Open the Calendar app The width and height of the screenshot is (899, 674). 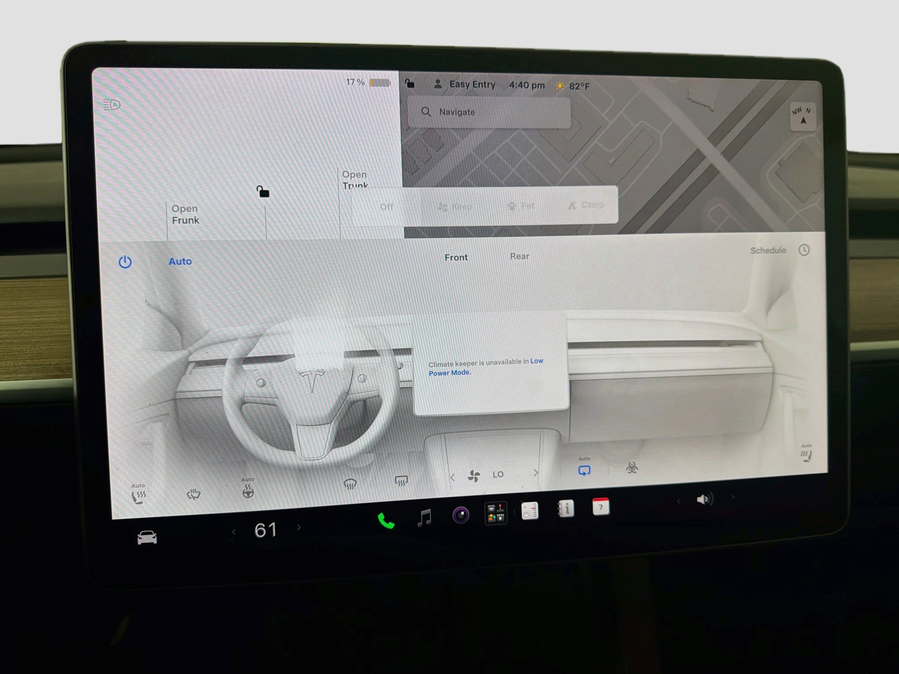600,506
